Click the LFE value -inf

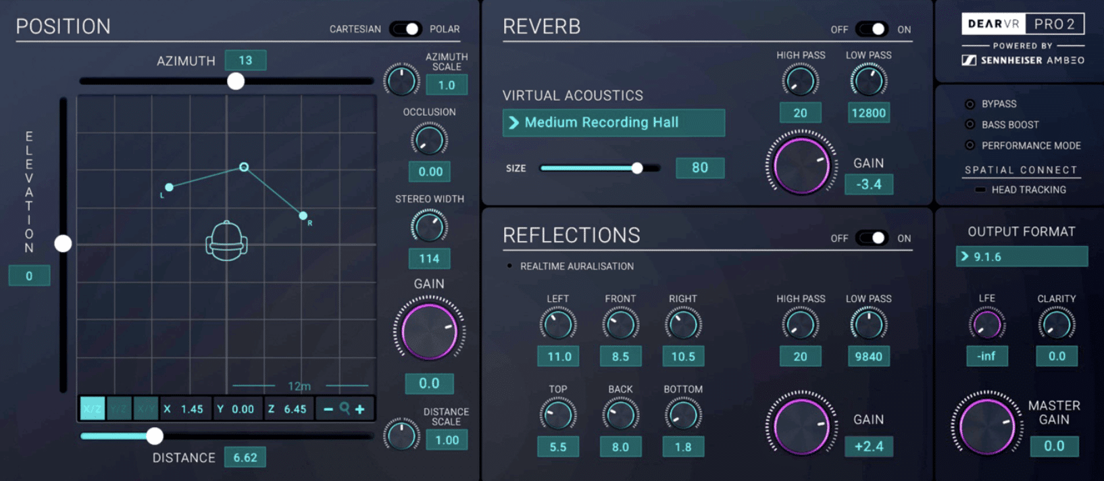click(986, 356)
